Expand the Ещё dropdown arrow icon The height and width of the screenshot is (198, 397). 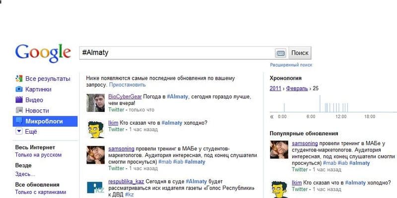19,131
